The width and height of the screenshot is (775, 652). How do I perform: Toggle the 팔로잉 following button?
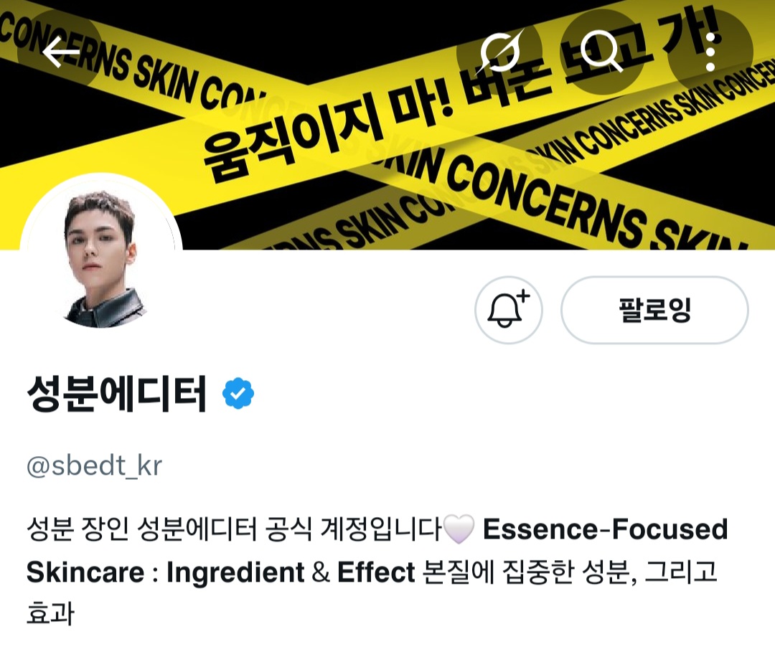click(654, 310)
